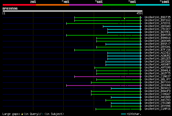172x116 pixels.
Task: Open subject UniRef100_Q6ZFT5
Action: [x=157, y=74]
